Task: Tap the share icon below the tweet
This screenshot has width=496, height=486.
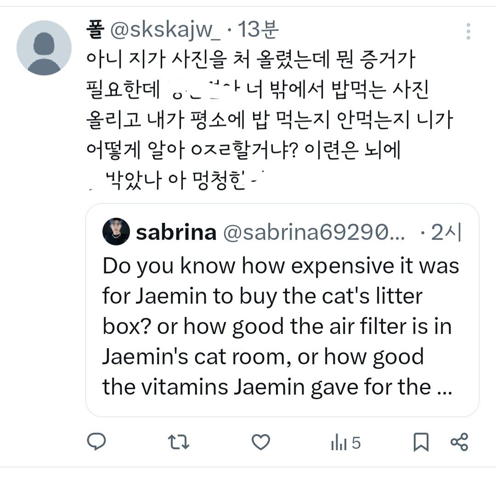Action: point(459,442)
